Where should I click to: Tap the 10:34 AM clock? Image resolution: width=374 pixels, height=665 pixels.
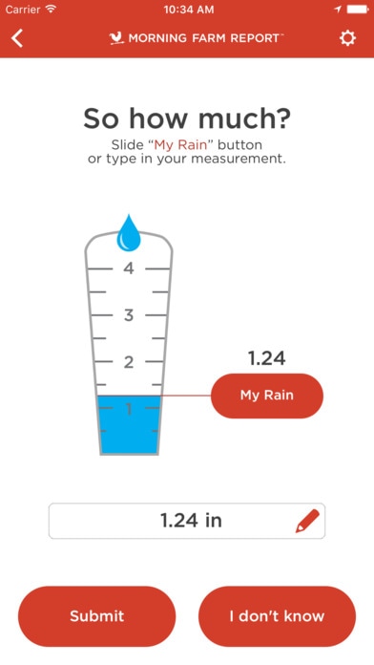point(189,10)
